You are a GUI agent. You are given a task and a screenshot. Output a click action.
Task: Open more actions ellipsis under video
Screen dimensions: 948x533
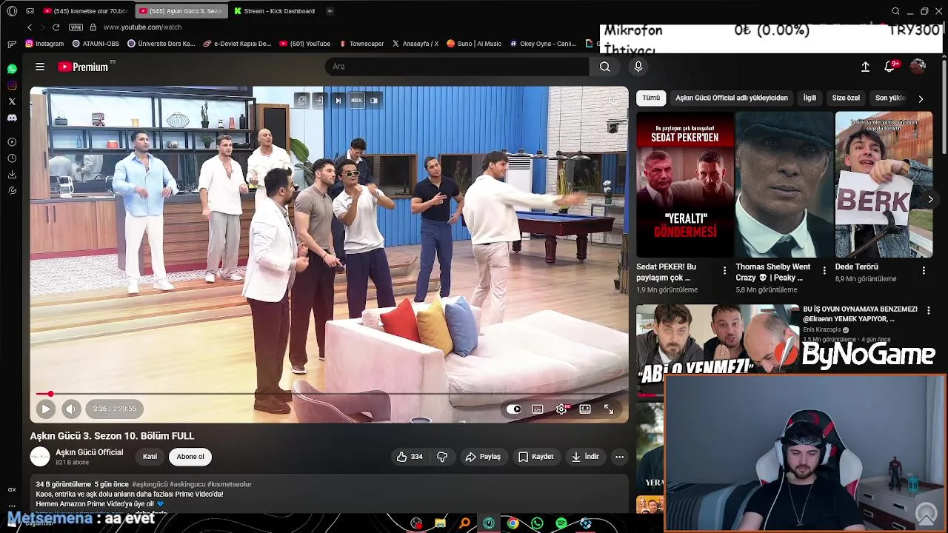point(619,457)
